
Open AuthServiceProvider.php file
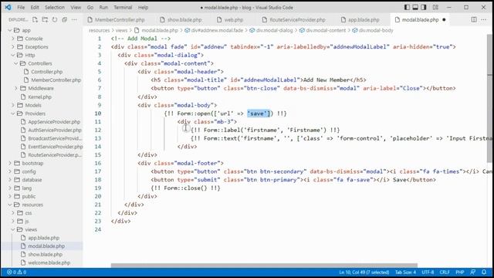pos(55,130)
